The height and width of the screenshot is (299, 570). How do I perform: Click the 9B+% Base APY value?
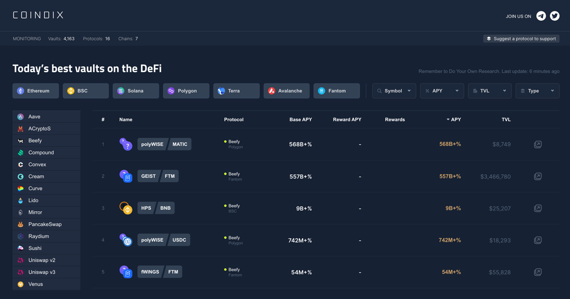coord(304,208)
